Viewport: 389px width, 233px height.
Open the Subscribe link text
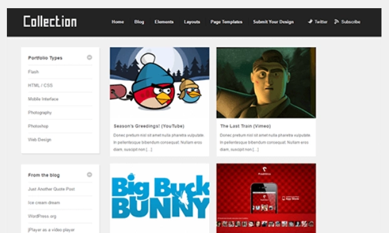(351, 22)
